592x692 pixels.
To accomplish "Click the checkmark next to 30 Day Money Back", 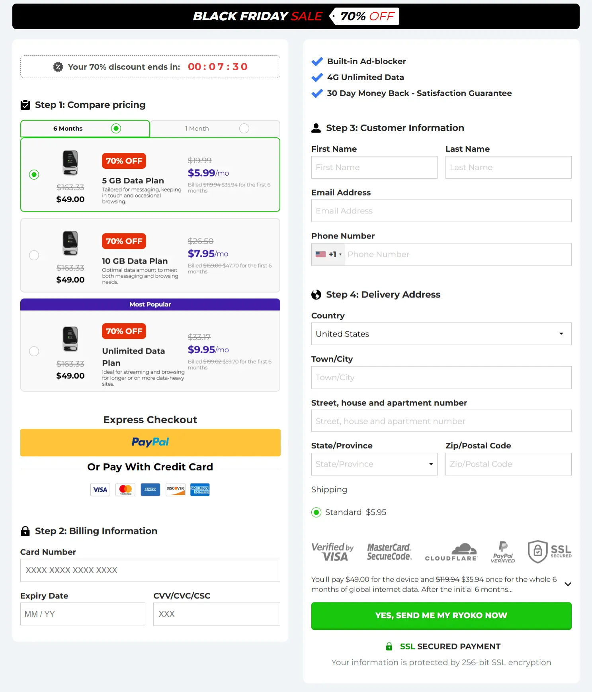I will pyautogui.click(x=317, y=93).
